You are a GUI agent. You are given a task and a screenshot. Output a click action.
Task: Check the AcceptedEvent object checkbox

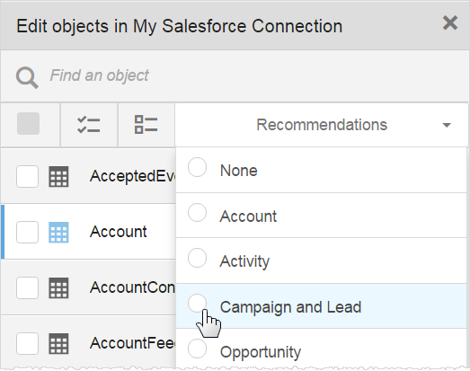[x=27, y=176]
